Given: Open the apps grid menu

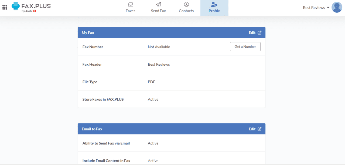Looking at the screenshot, I should coord(5,7).
